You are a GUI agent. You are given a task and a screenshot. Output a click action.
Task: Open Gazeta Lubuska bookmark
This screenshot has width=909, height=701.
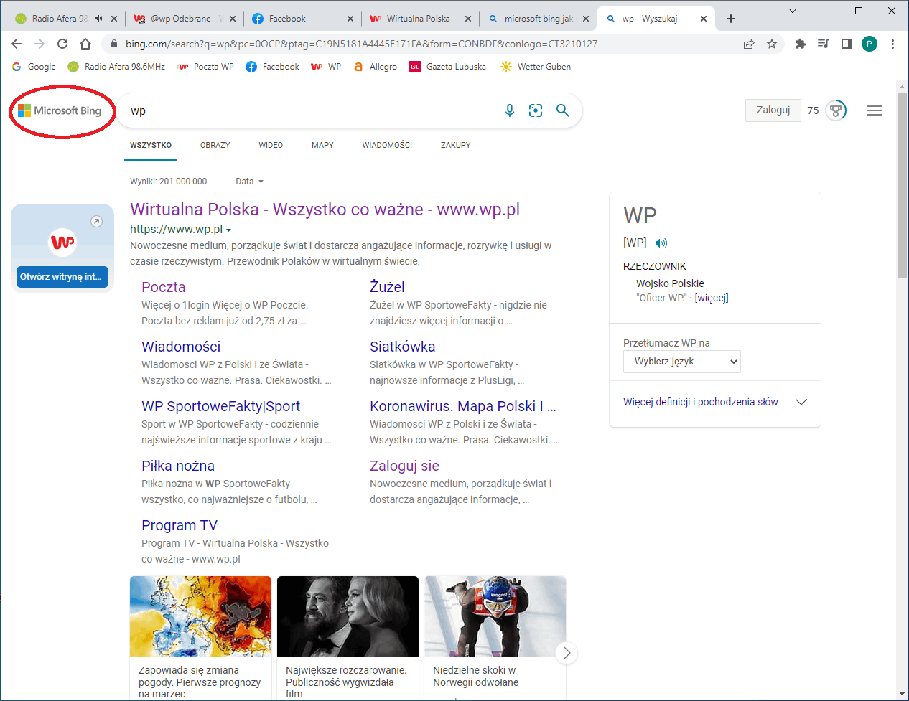coord(448,67)
